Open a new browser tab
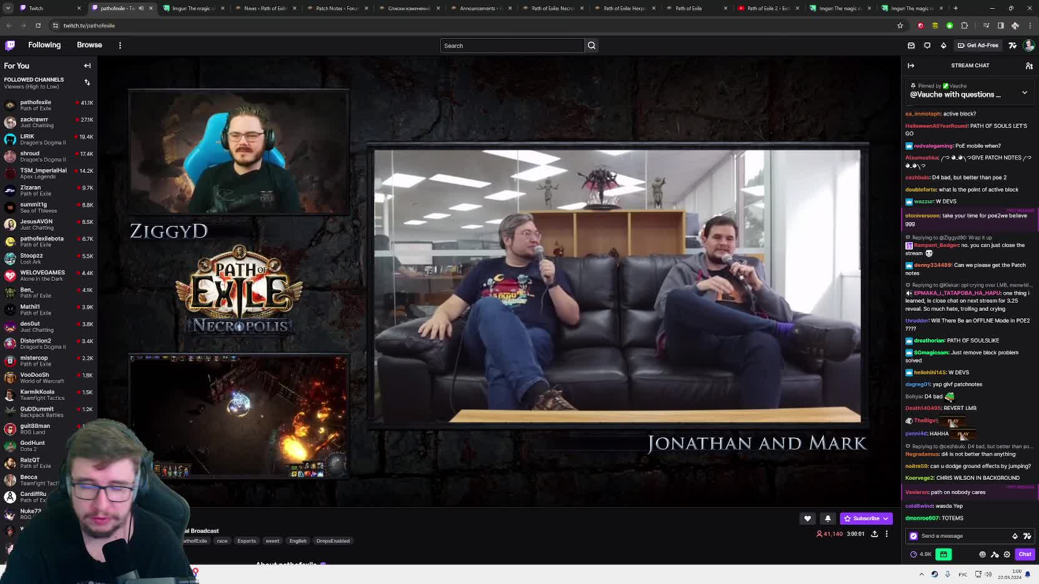1039x584 pixels. click(x=955, y=8)
